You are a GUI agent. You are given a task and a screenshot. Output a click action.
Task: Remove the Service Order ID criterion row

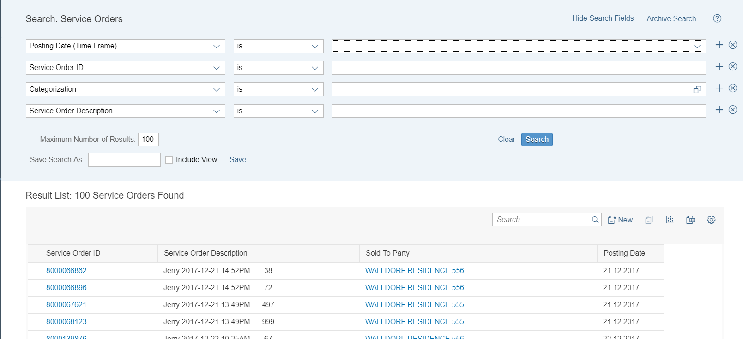point(733,66)
